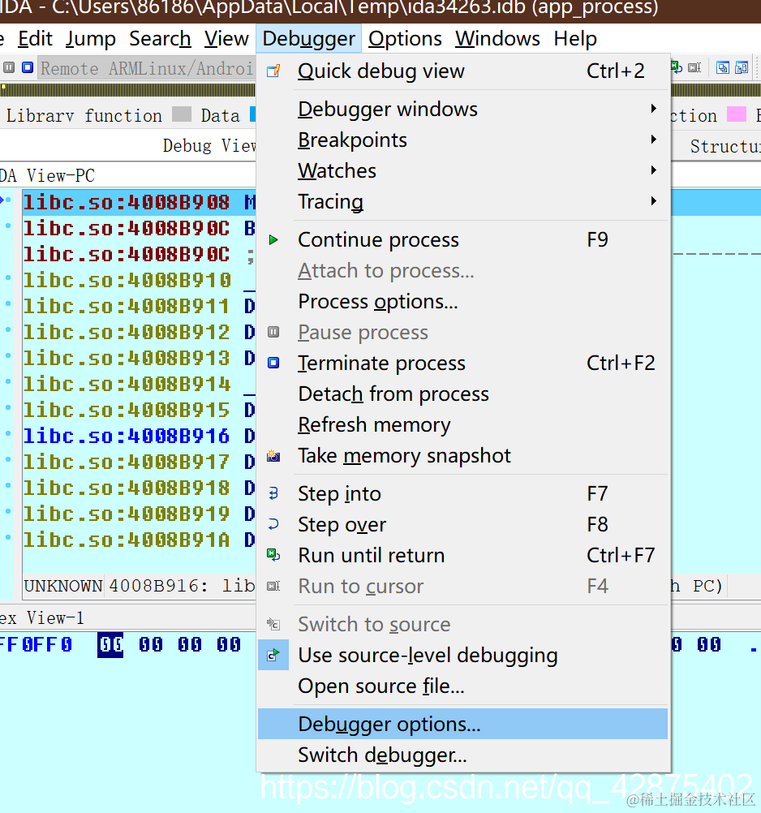Click the Take memory snapshot camera icon
This screenshot has height=813, width=761.
coord(273,456)
